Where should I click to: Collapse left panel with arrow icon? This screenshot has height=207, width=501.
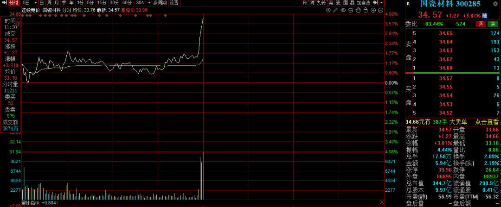[4, 3]
